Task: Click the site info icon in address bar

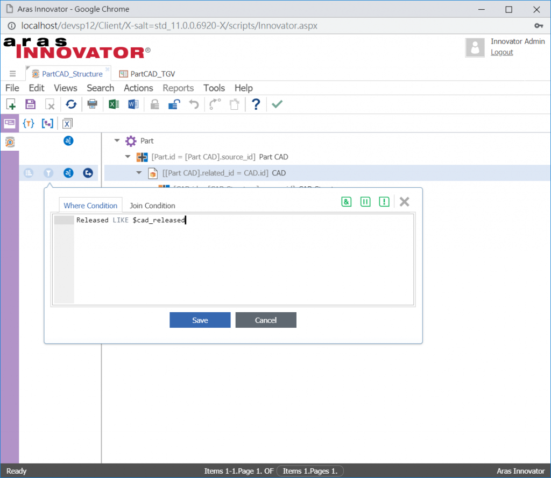Action: tap(12, 26)
